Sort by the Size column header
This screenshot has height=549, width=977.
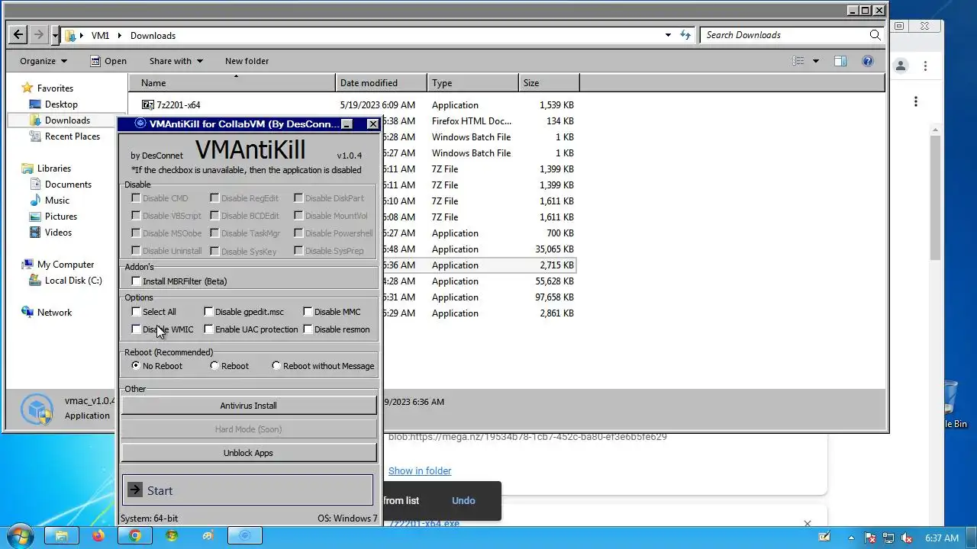tap(549, 83)
